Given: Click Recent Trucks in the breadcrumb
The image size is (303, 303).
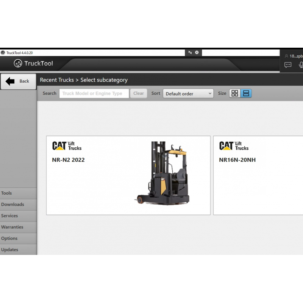Looking at the screenshot, I should pos(56,80).
